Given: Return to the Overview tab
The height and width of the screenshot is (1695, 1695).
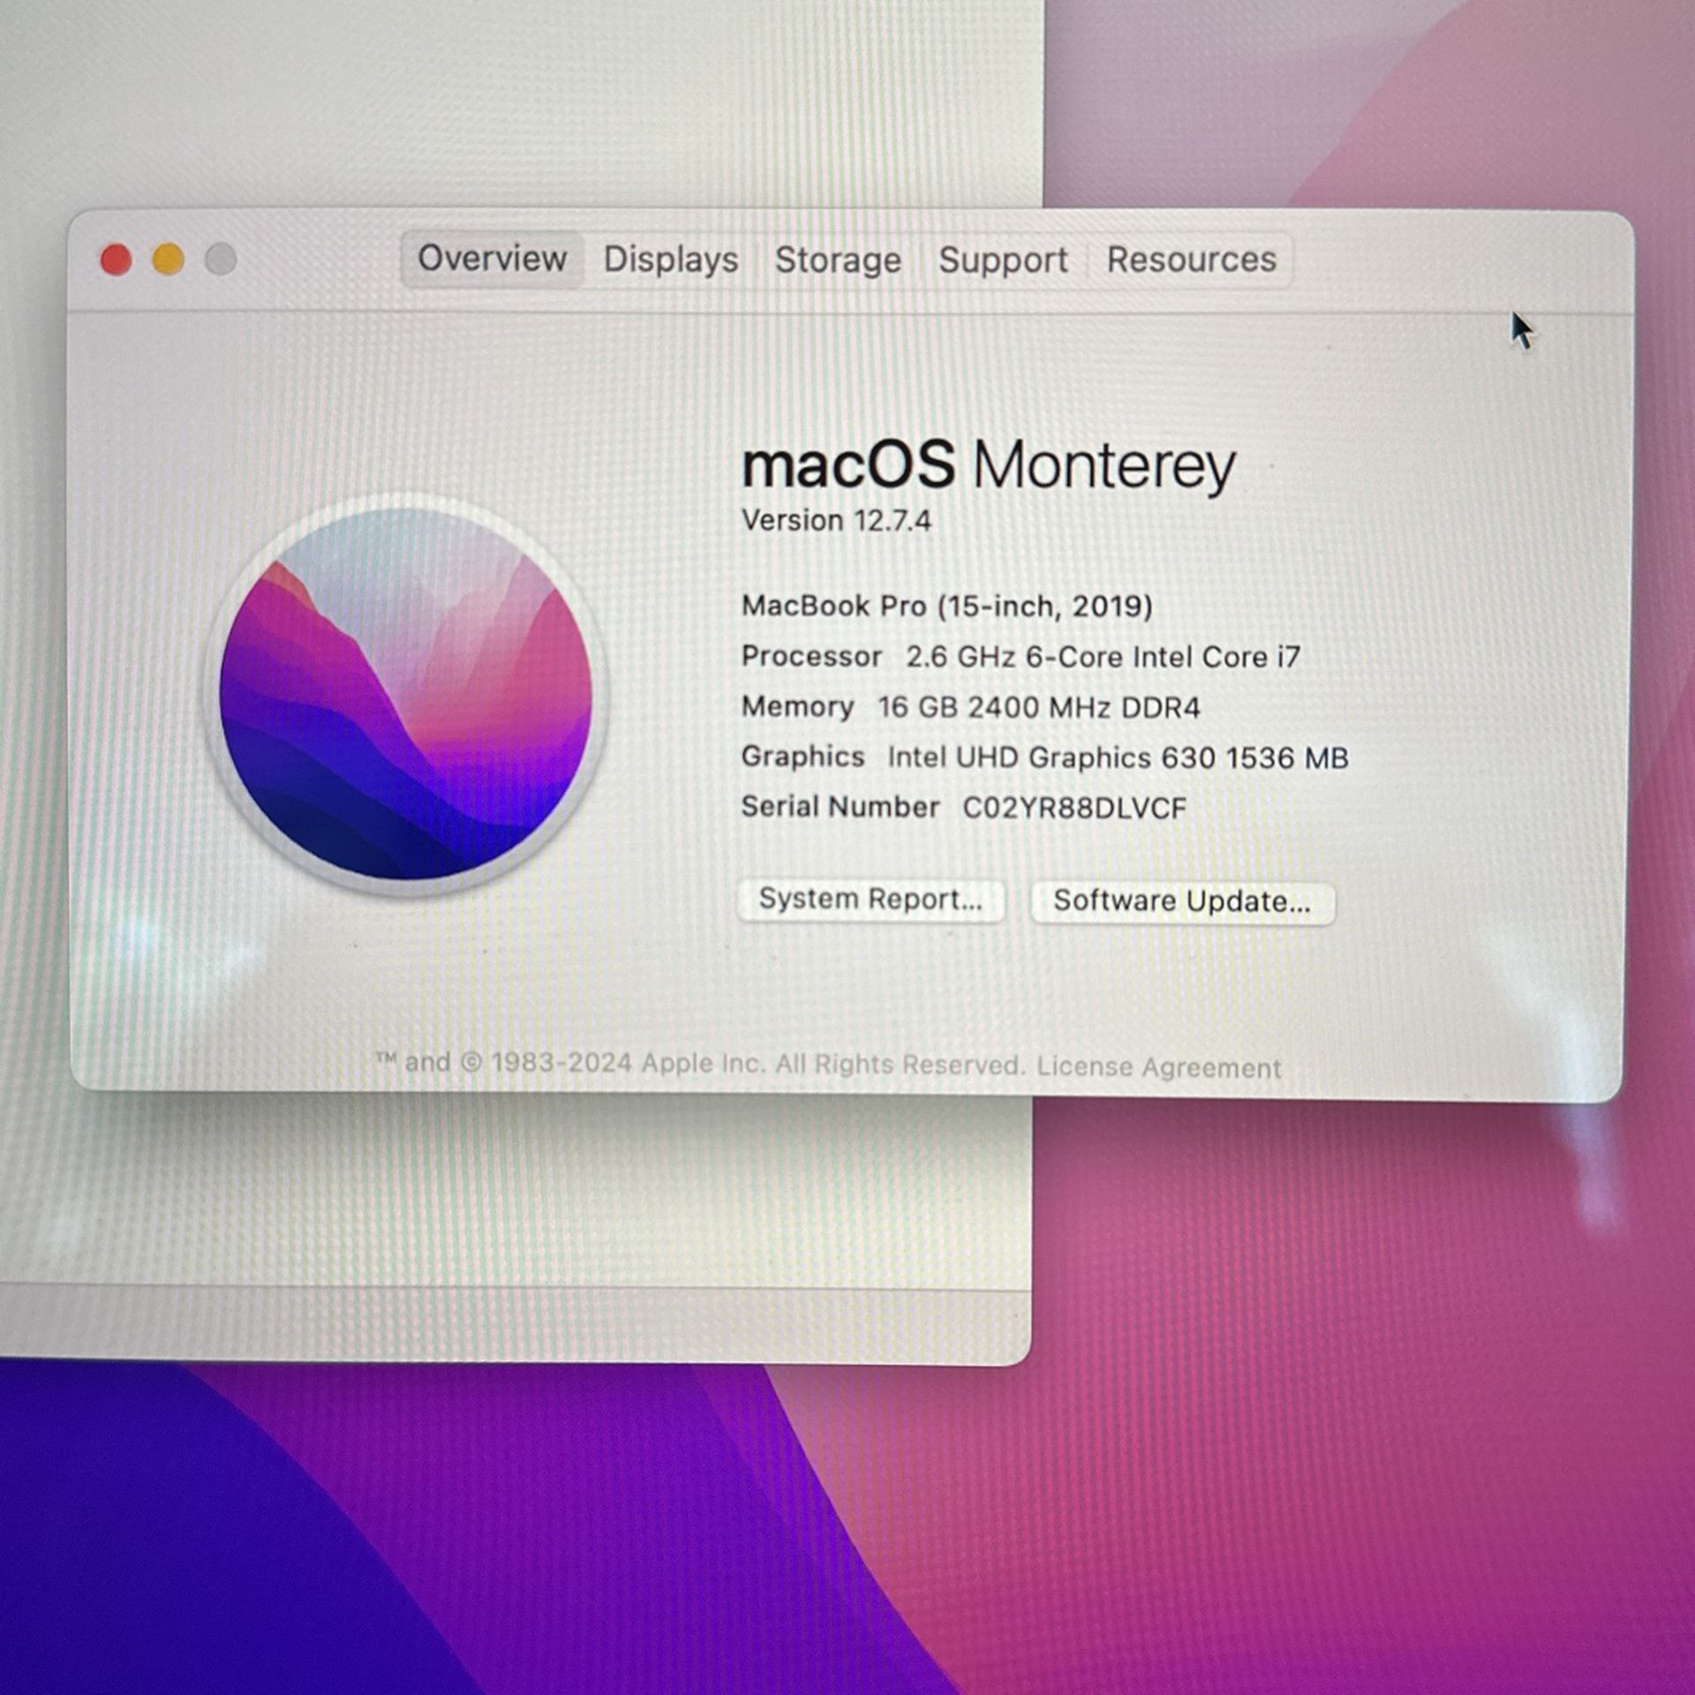Looking at the screenshot, I should pos(492,257).
